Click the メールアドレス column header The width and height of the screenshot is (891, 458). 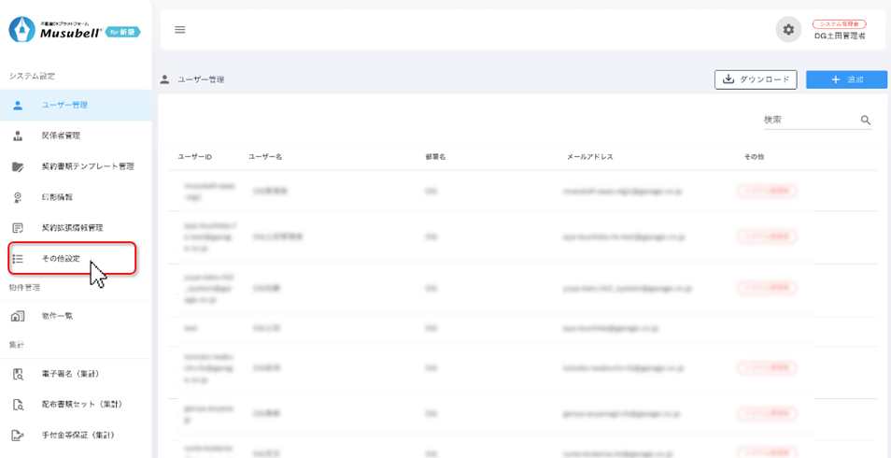click(589, 156)
